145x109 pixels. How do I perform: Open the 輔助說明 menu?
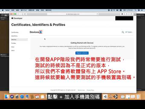pyautogui.click(x=48, y=10)
